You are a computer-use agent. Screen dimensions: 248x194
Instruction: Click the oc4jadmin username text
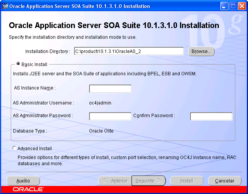[x=100, y=103]
